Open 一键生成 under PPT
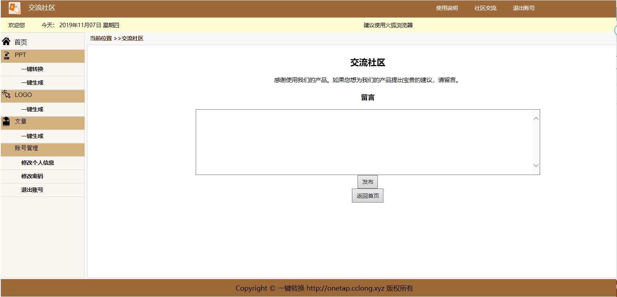 point(32,83)
